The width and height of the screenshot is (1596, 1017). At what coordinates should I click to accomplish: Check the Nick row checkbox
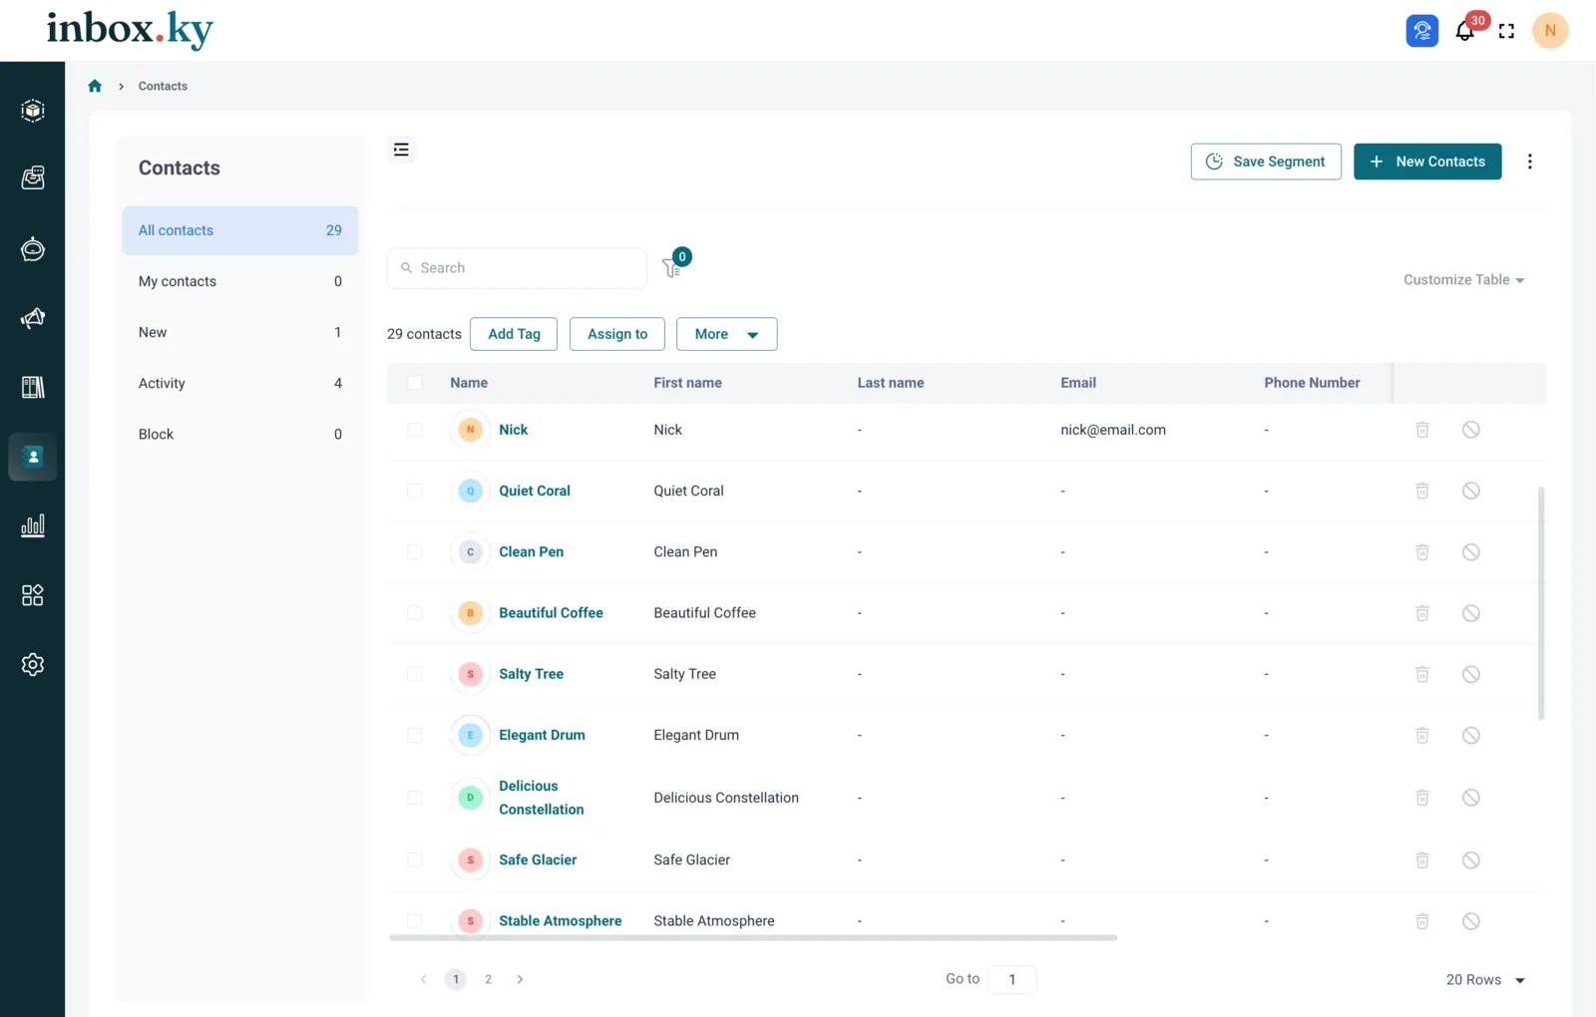coord(415,430)
